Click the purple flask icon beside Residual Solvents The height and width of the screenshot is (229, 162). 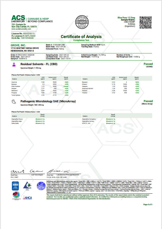[14, 65]
